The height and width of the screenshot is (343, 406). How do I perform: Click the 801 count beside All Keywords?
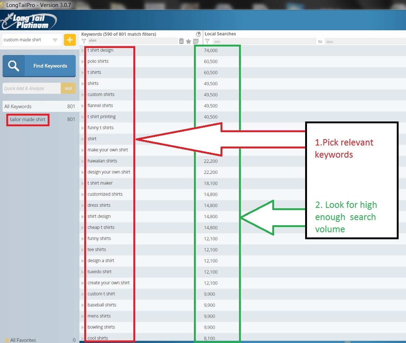[x=71, y=106]
